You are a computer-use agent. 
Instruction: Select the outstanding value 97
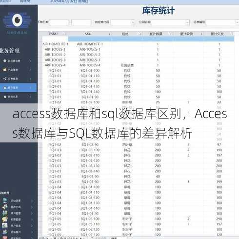pos(219,145)
